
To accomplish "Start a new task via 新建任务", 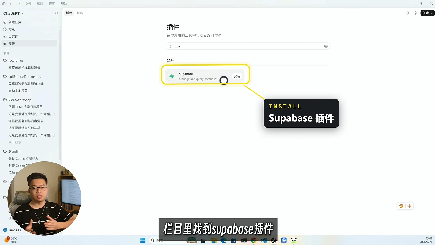I will point(29,22).
